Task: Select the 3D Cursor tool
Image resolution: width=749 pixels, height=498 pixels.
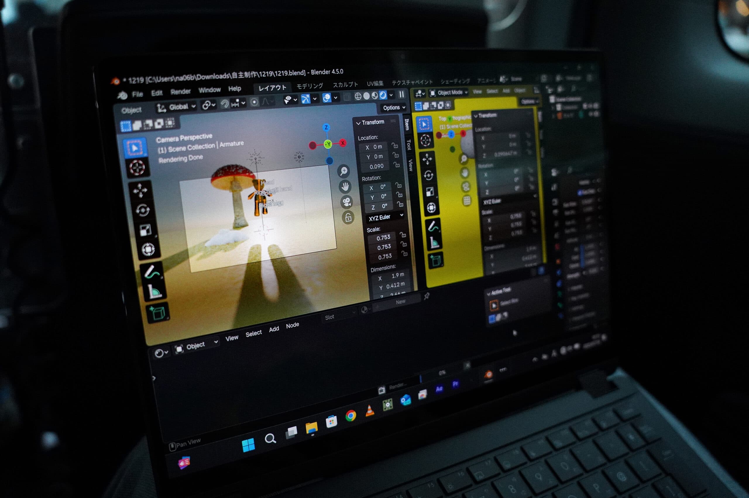Action: coord(137,167)
